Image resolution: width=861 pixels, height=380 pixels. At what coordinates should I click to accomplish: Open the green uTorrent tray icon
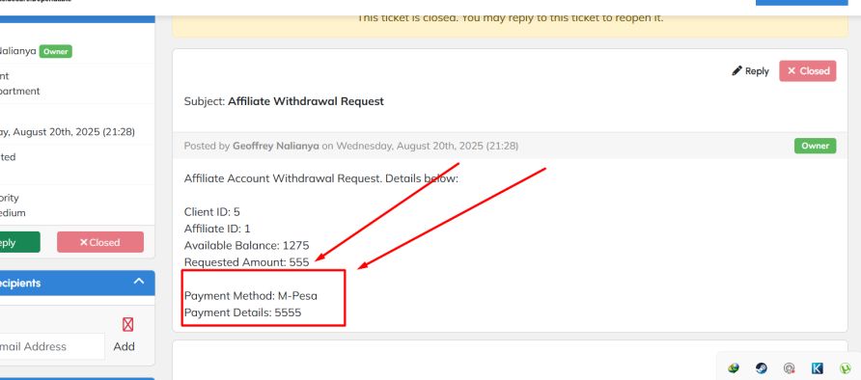(846, 367)
